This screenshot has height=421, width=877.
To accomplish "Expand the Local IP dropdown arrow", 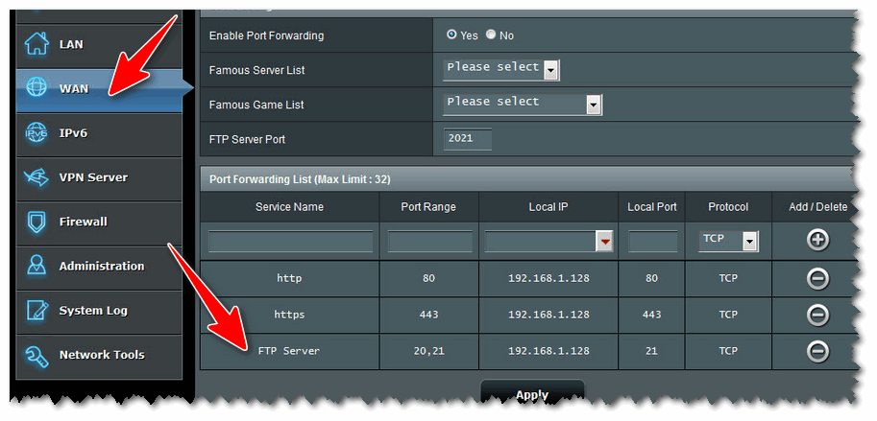I will pyautogui.click(x=604, y=242).
